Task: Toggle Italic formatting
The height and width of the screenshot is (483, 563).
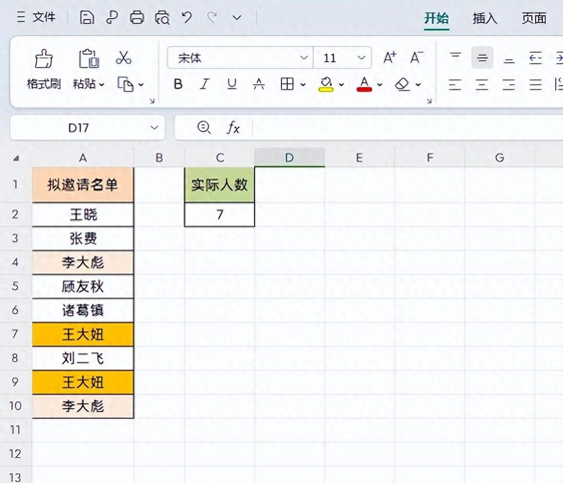Action: click(x=204, y=84)
